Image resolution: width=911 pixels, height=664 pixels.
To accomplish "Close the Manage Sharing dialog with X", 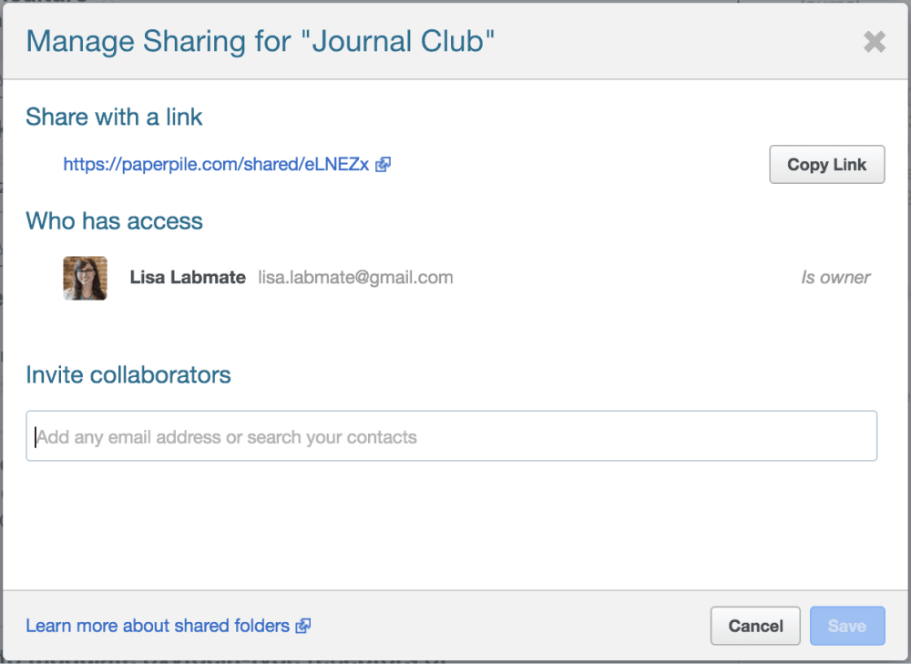I will tap(875, 42).
